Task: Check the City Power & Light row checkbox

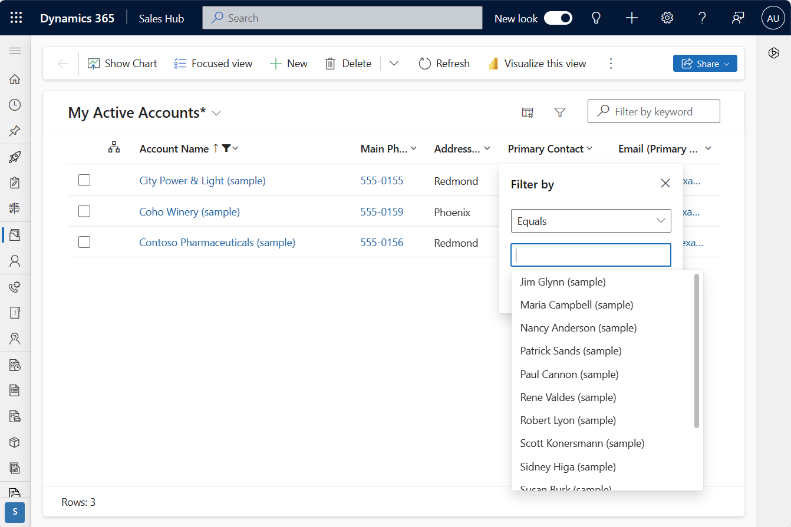Action: pos(84,180)
